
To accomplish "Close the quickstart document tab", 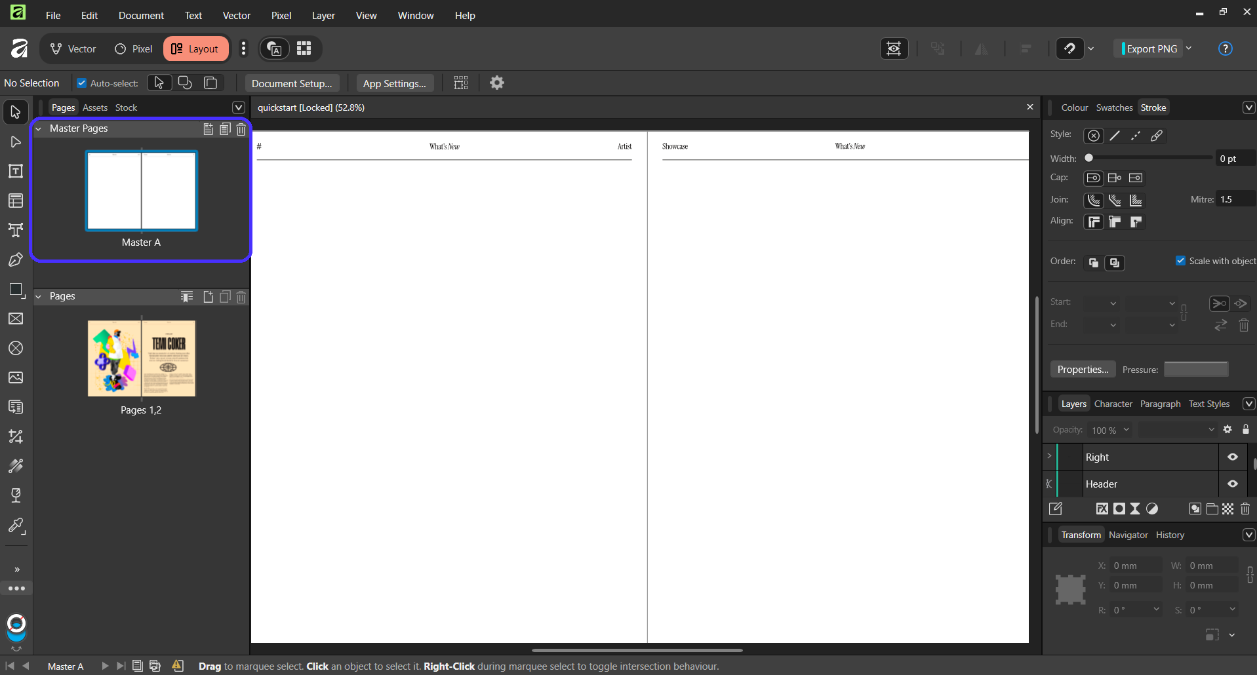I will click(x=1029, y=107).
